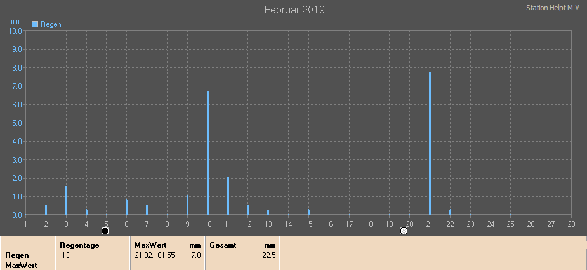Click the x-axis label for day 17
The height and width of the screenshot is (270, 587).
click(349, 224)
